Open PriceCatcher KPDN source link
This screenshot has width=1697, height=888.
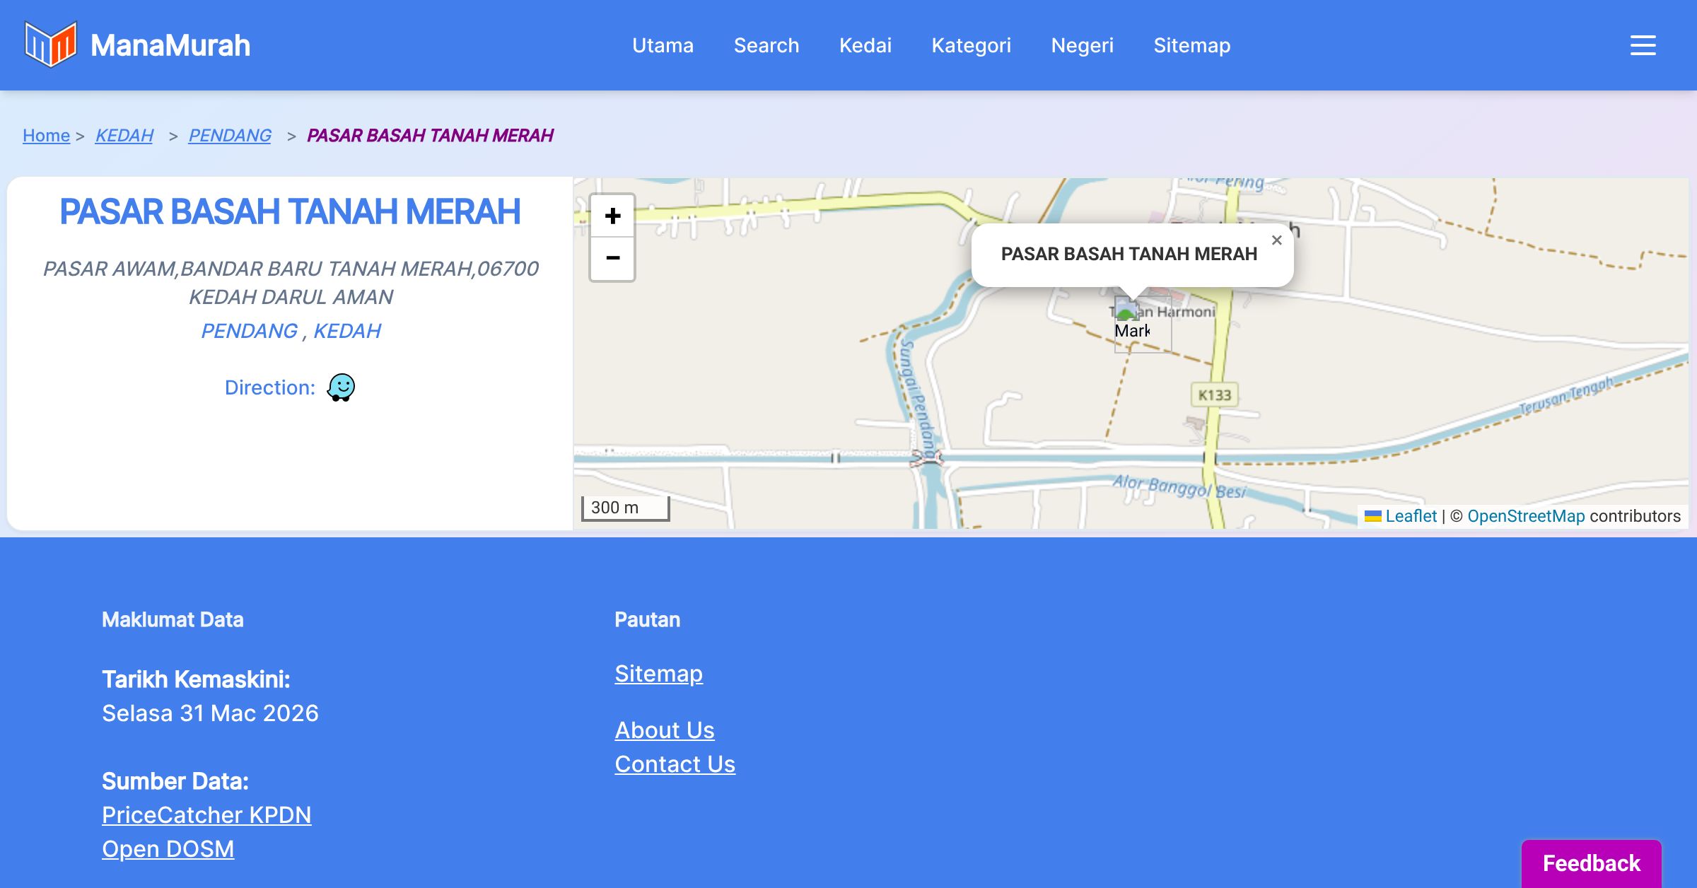point(206,814)
